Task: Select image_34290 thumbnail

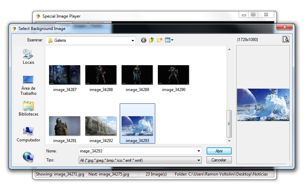Action: [x=173, y=75]
